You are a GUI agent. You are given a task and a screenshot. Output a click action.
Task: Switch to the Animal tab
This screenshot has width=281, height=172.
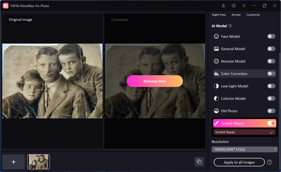point(236,15)
